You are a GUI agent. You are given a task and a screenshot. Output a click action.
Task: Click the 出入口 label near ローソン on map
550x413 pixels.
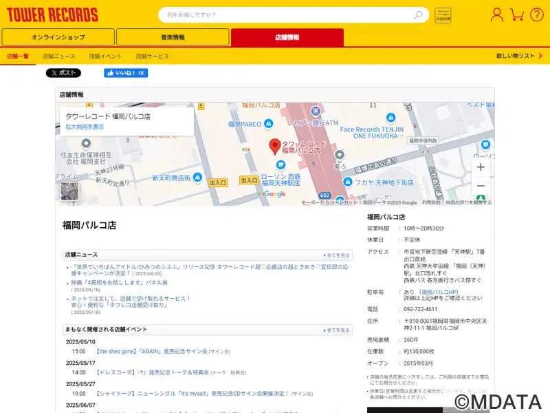249,180
